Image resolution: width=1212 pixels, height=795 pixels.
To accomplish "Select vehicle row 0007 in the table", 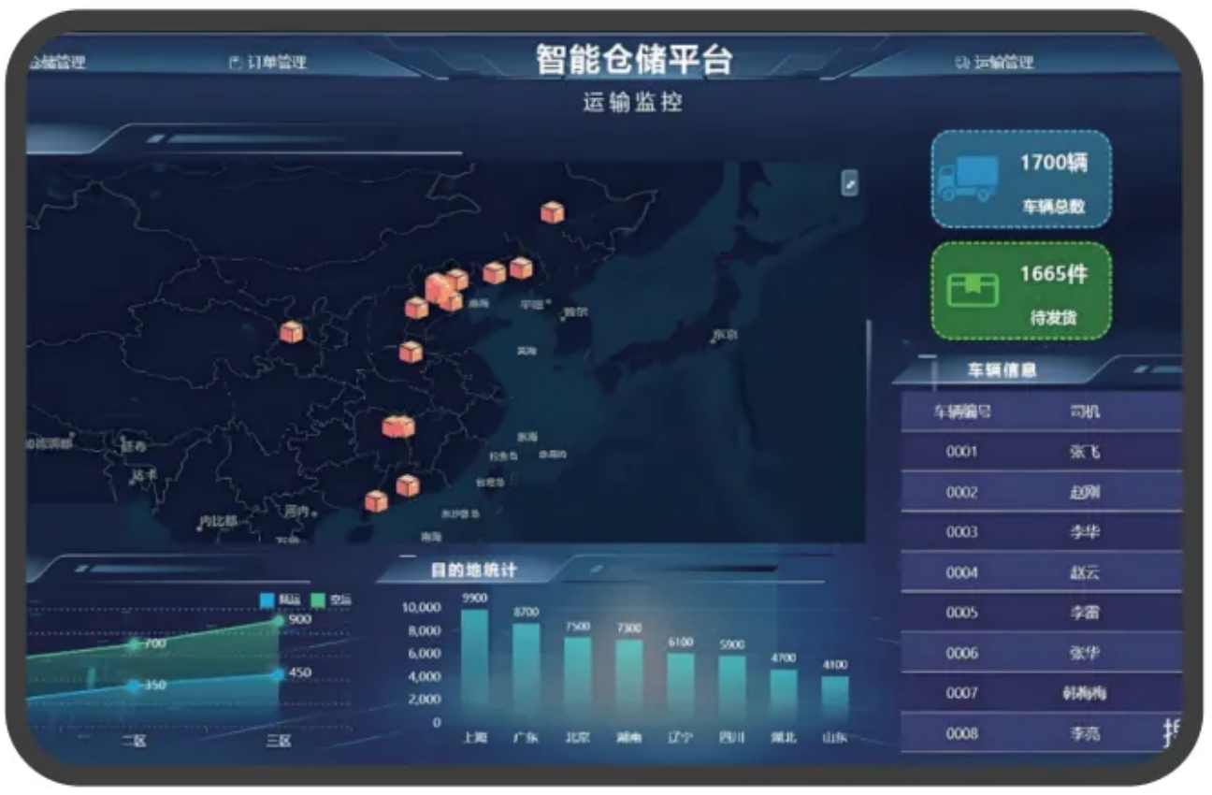I will (x=1040, y=693).
